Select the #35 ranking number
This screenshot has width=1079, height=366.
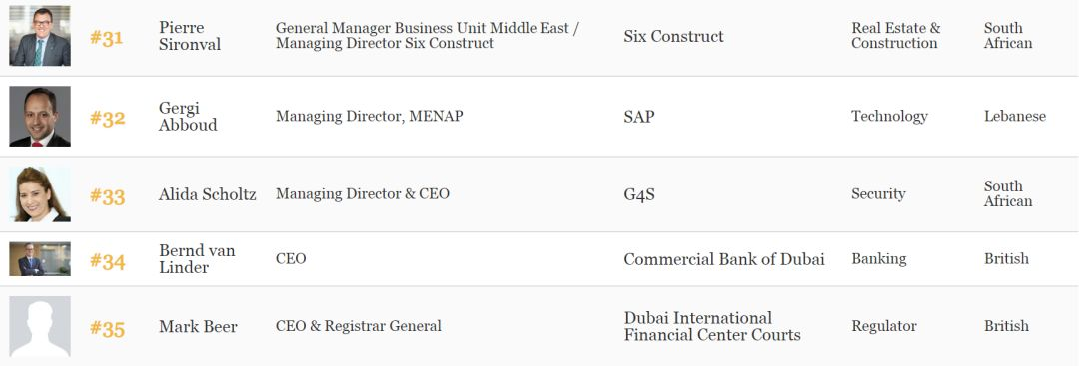(x=107, y=328)
